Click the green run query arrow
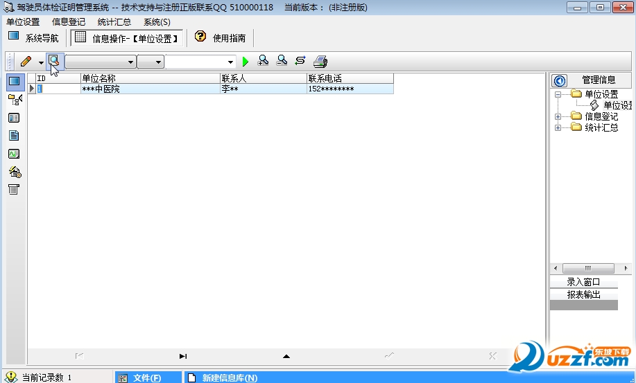Image resolution: width=636 pixels, height=383 pixels. (246, 62)
